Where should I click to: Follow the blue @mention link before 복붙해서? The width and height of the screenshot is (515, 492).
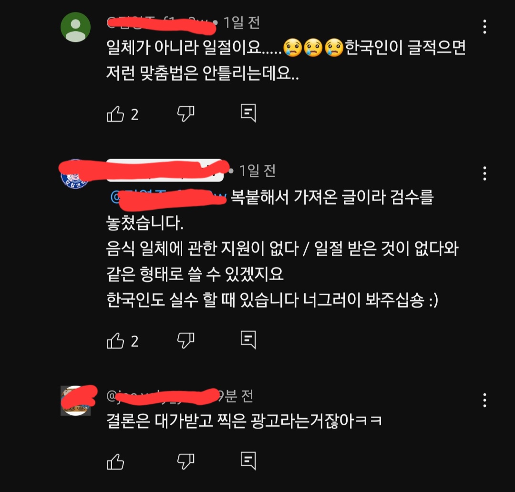168,197
